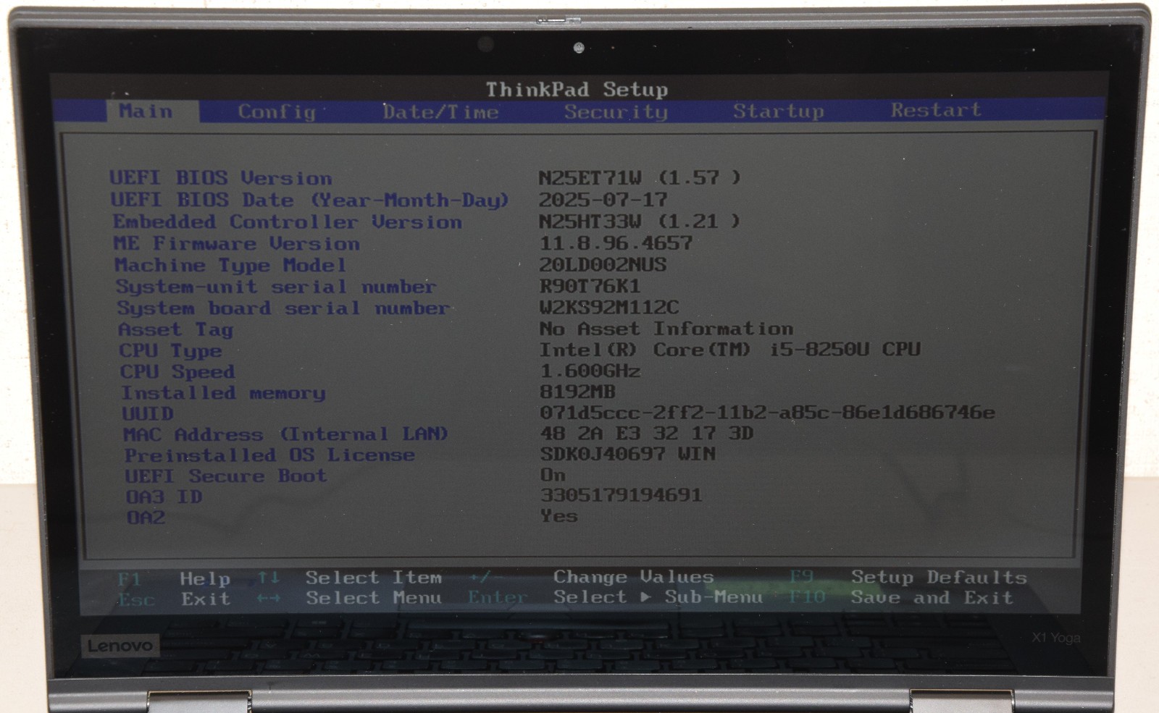Click the F10 key hint
Viewport: 1159px width, 713px height.
pos(807,597)
